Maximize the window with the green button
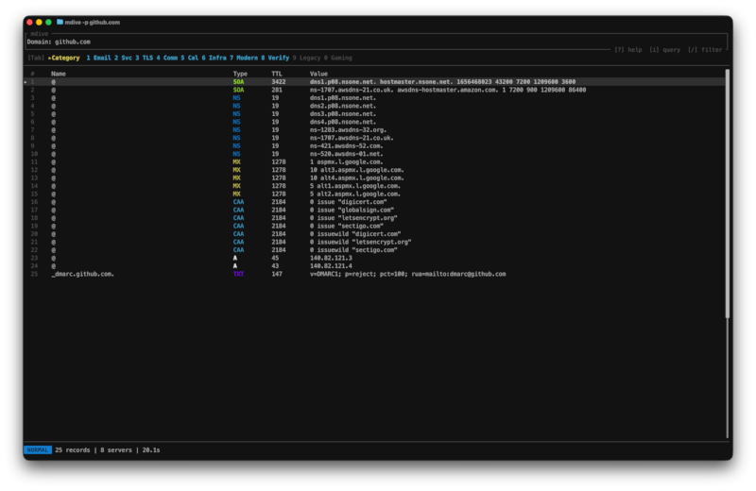Viewport: 756px width, 491px height. [x=48, y=22]
